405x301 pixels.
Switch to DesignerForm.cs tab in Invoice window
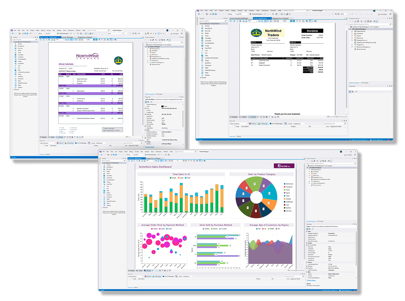[x=280, y=18]
